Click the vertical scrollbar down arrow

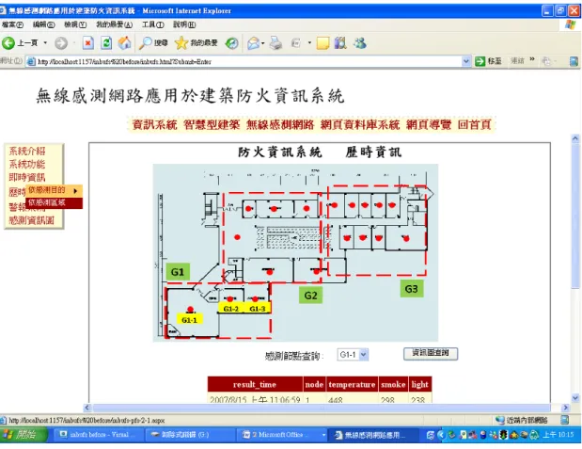click(575, 398)
